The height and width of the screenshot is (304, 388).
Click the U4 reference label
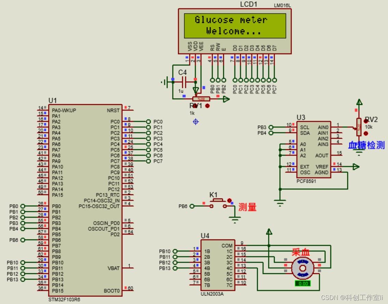tap(205, 236)
